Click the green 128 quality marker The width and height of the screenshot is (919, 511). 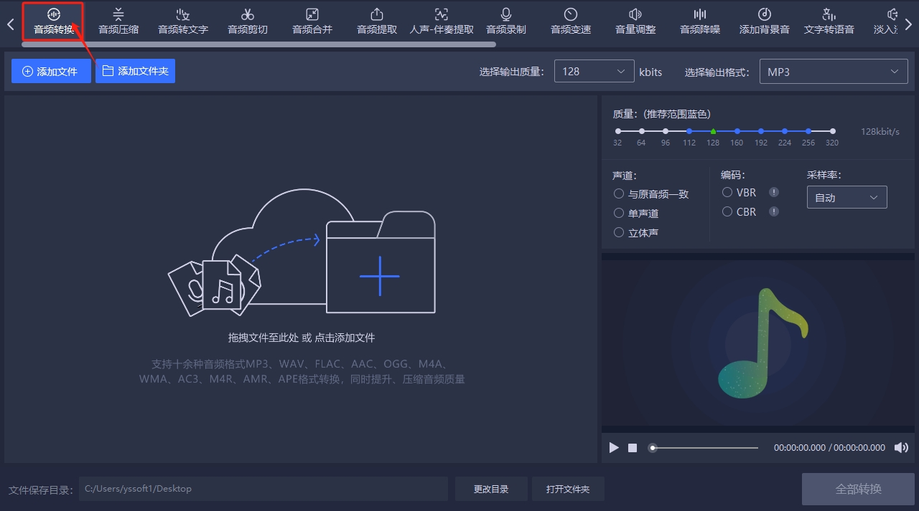[713, 131]
